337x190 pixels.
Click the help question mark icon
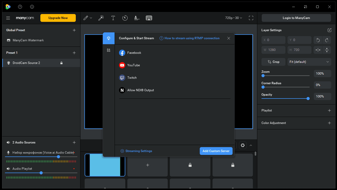[20, 7]
